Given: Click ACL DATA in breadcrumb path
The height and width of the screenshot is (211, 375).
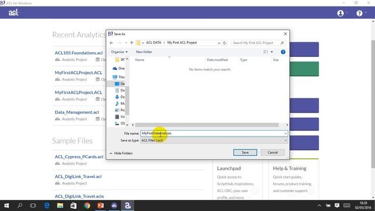Looking at the screenshot, I should 154,43.
